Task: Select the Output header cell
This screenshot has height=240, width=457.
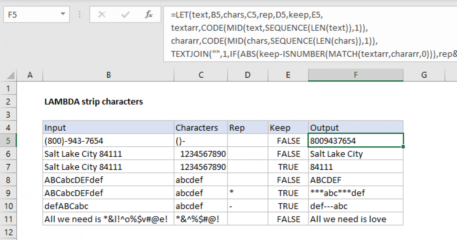Action: click(x=355, y=127)
